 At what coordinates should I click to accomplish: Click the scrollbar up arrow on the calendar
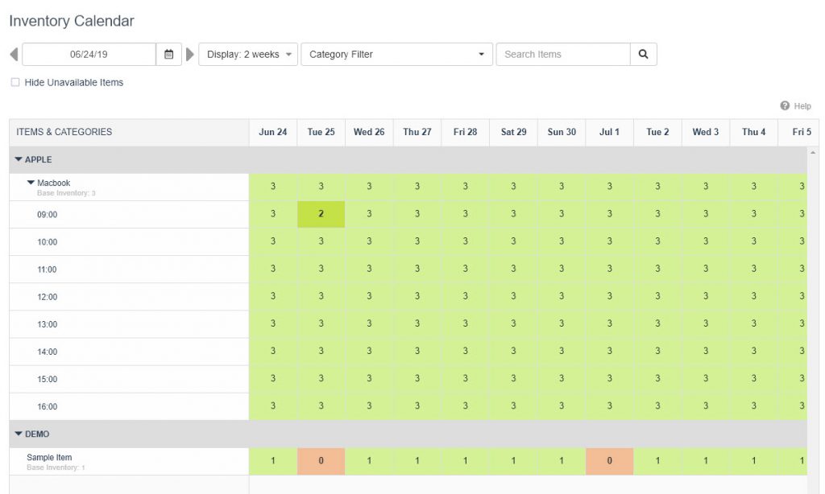click(813, 152)
